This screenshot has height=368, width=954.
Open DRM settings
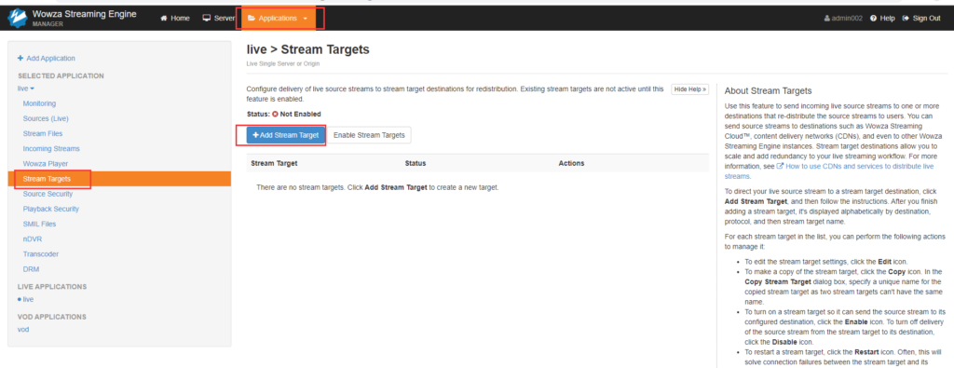coord(31,269)
